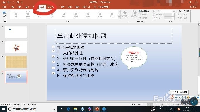Open the Start timing dropdown

coord(174,11)
